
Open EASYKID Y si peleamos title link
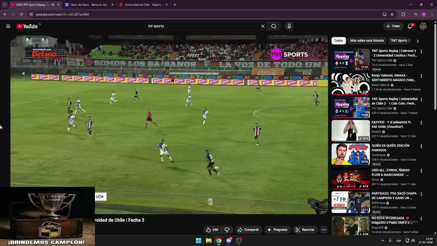[x=392, y=124]
